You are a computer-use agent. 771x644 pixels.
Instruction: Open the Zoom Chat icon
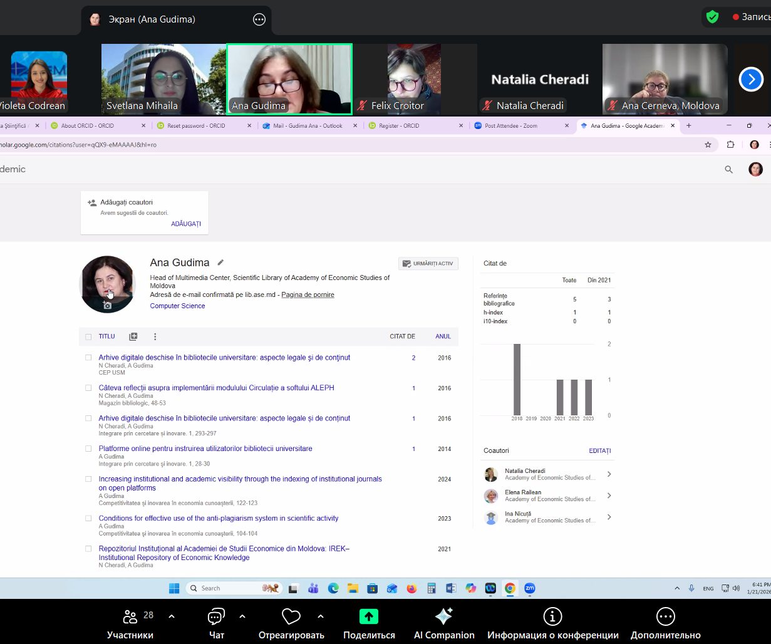(x=216, y=617)
